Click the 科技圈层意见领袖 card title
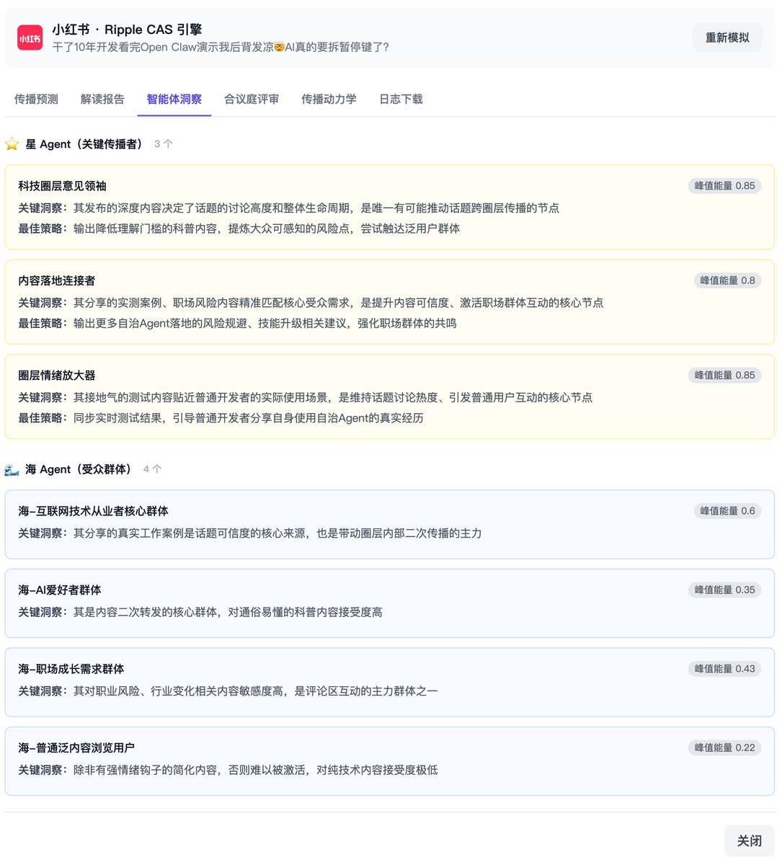782x865 pixels. coord(63,186)
